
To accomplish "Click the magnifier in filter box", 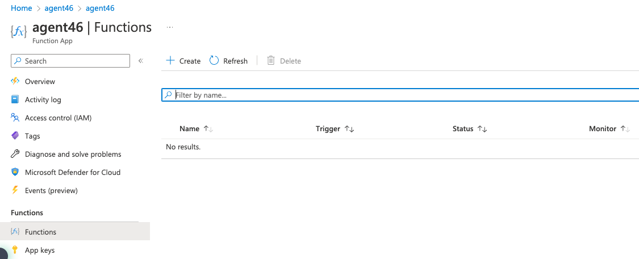I will (168, 95).
